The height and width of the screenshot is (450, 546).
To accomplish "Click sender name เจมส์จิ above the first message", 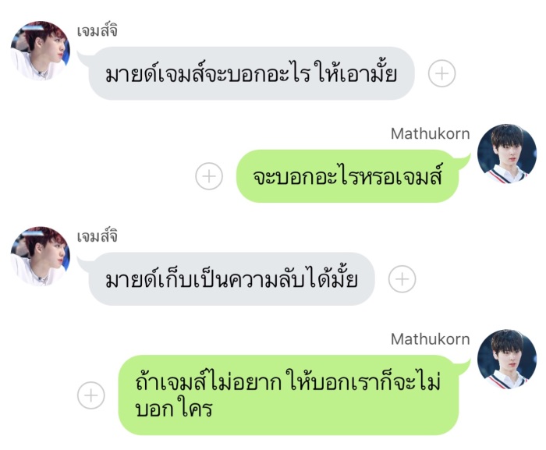I will pyautogui.click(x=97, y=31).
